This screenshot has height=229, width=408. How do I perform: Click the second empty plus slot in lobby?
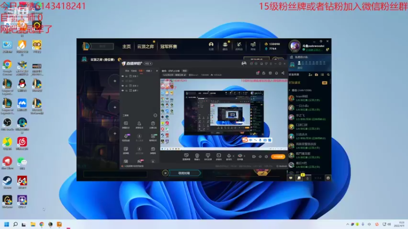pos(115,107)
